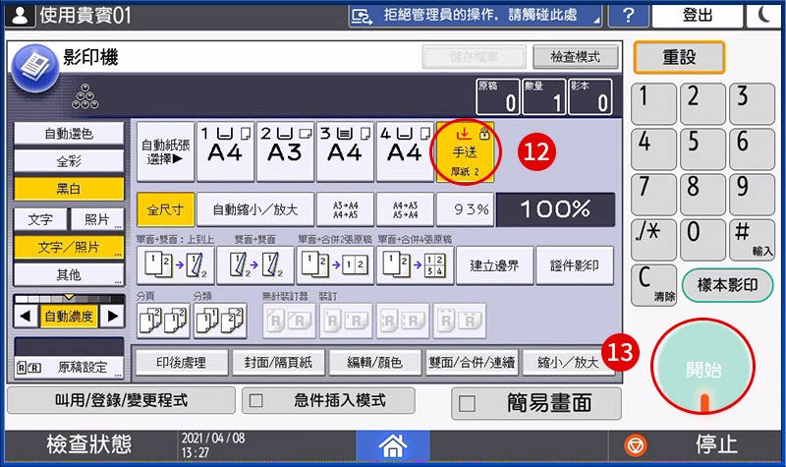This screenshot has height=467, width=786.
Task: Open the 雙面/合併/連續 tab
Action: point(472,362)
